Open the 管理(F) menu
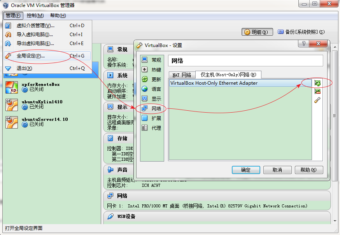This screenshot has height=235, width=340. 13,16
